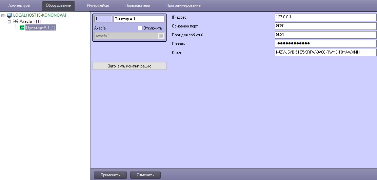Click the Axacfa 1 node icon
Image resolution: width=377 pixels, height=180 pixels.
tap(16, 21)
